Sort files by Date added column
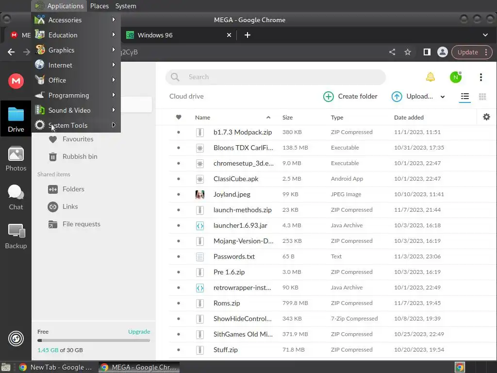 (x=409, y=118)
